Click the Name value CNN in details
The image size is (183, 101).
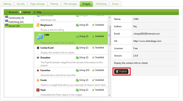(x=136, y=19)
